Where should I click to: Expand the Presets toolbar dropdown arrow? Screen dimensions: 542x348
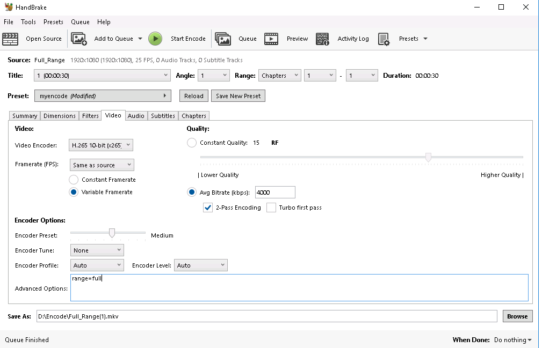tap(425, 39)
